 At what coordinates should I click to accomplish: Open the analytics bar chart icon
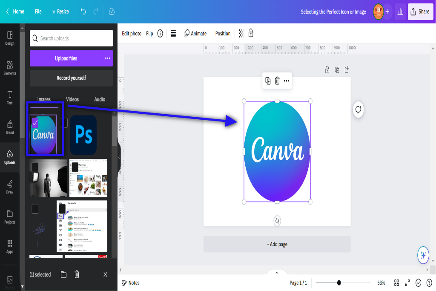click(x=400, y=12)
